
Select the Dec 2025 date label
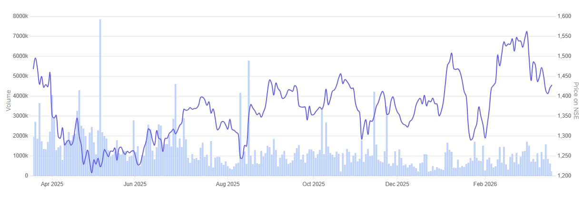[396, 183]
